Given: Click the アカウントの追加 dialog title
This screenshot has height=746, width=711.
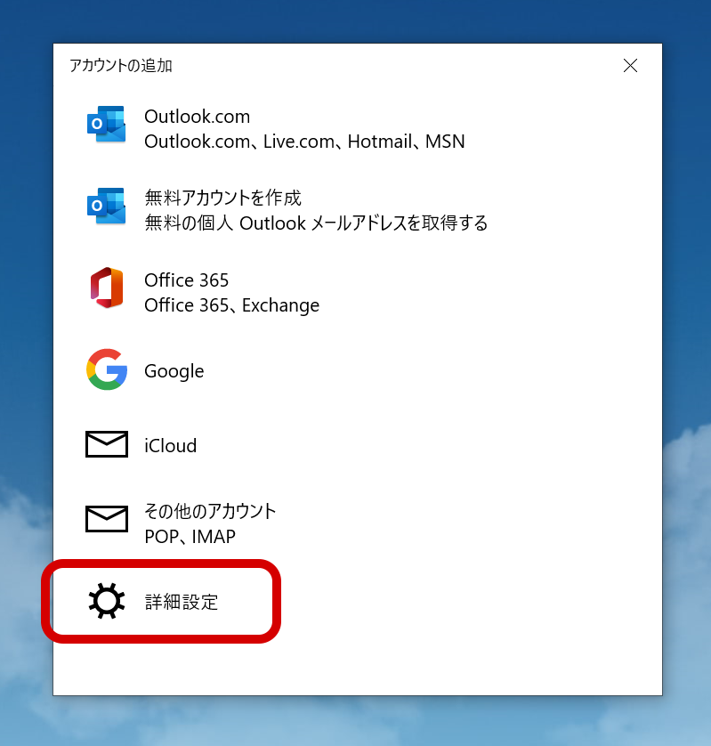Looking at the screenshot, I should pyautogui.click(x=120, y=66).
